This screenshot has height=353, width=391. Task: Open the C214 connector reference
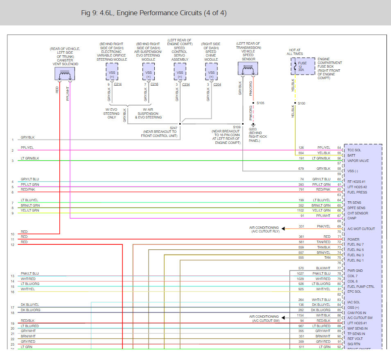pos(118,84)
